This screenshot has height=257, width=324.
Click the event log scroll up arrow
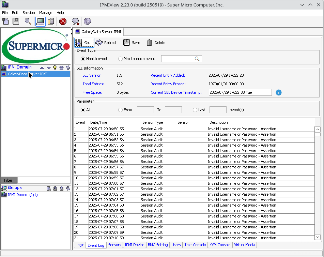(x=318, y=130)
